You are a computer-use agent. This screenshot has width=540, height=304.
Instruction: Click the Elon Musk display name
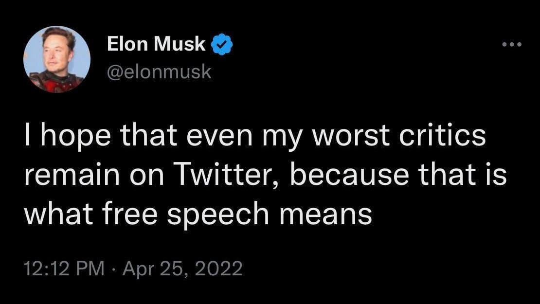tap(156, 44)
